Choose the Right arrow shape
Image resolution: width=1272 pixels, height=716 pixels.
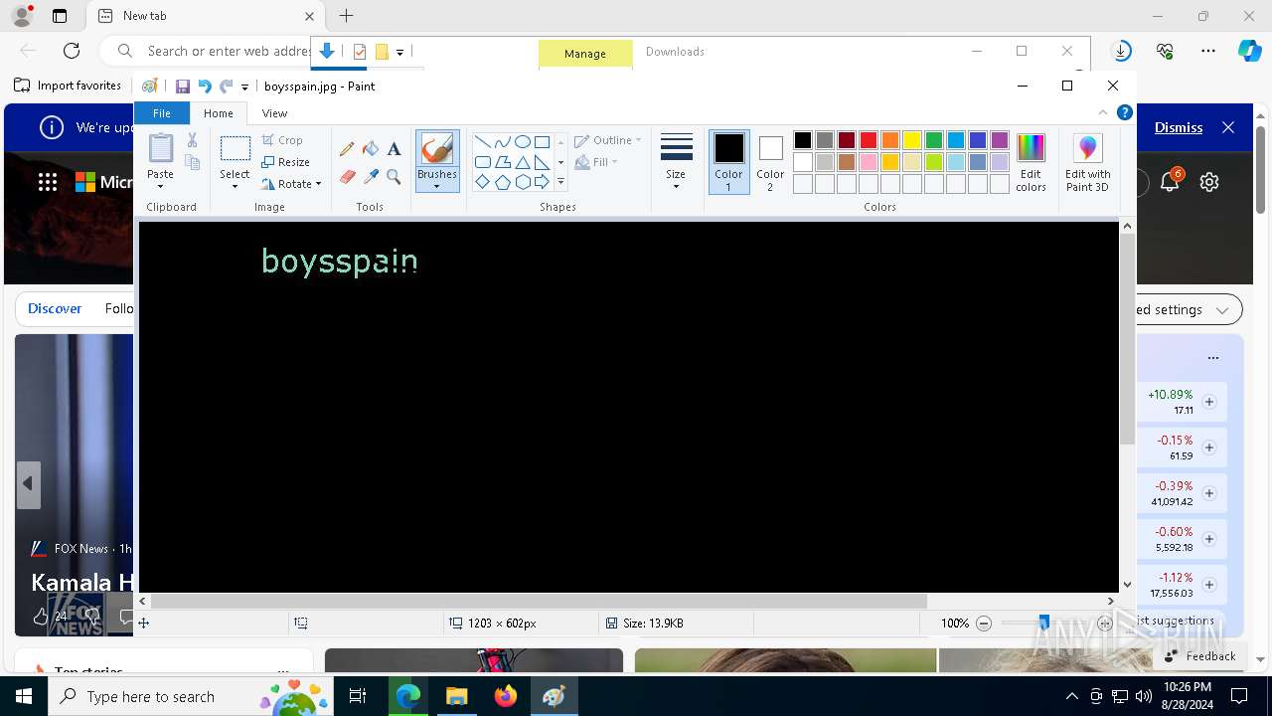[542, 182]
